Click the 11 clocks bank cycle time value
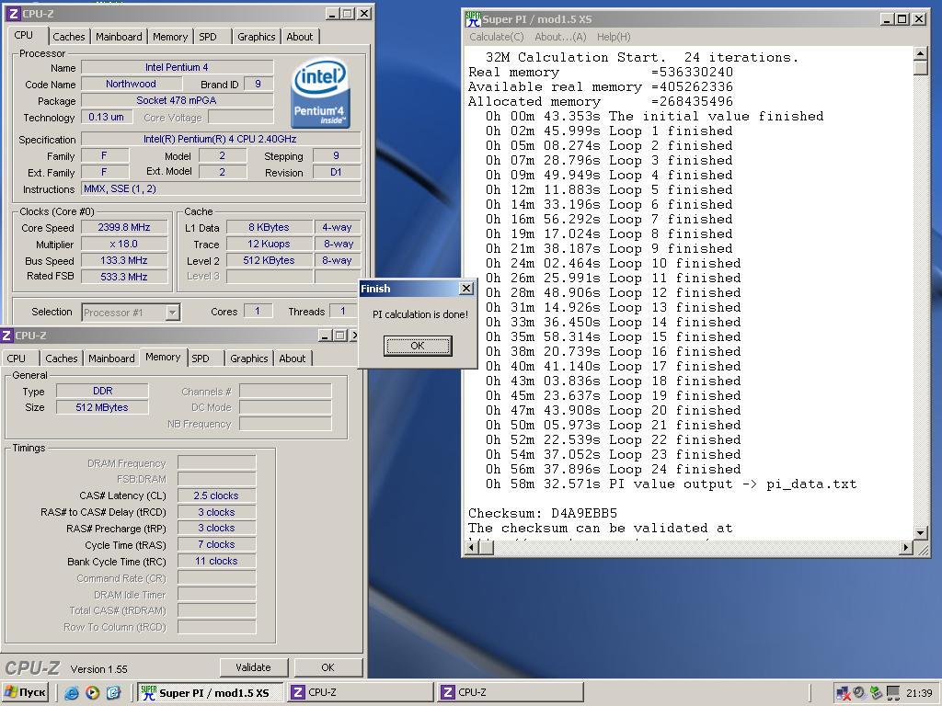The image size is (942, 706). (x=216, y=562)
